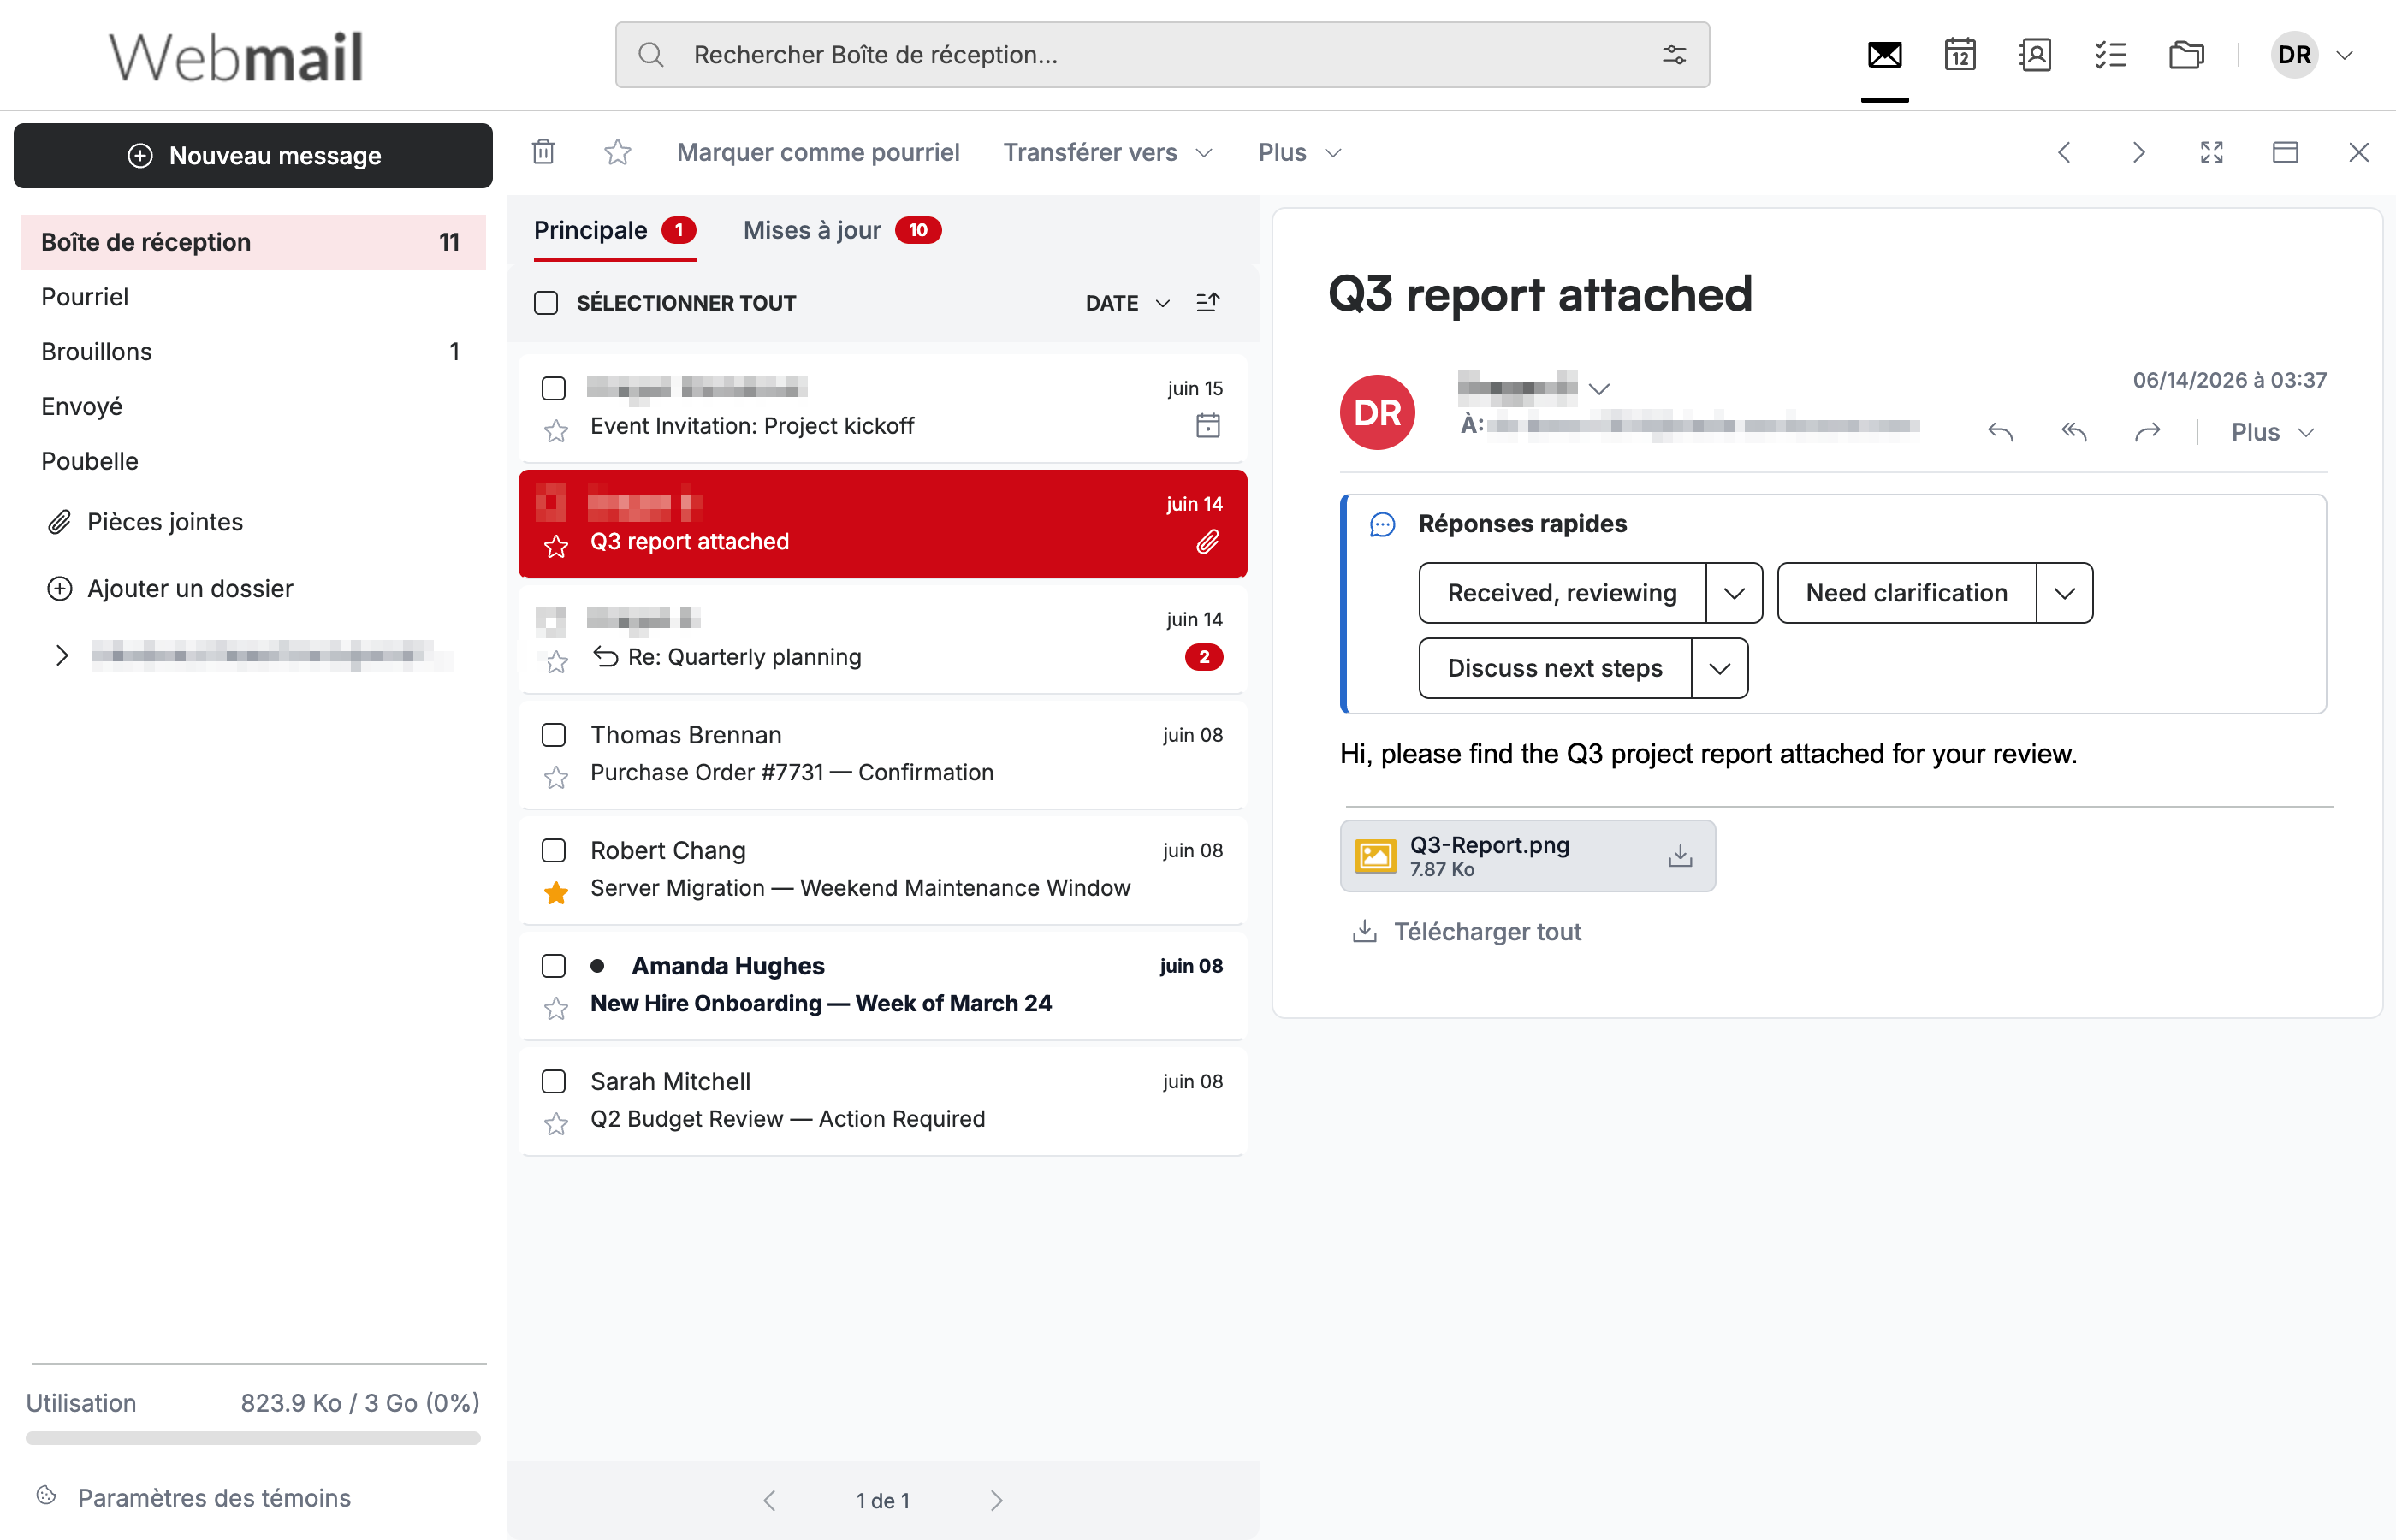Expand Need clarification reply options

(2064, 593)
